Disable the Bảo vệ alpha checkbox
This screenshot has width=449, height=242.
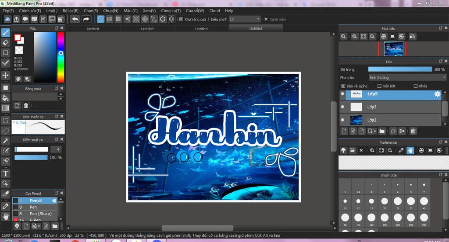pyautogui.click(x=343, y=86)
